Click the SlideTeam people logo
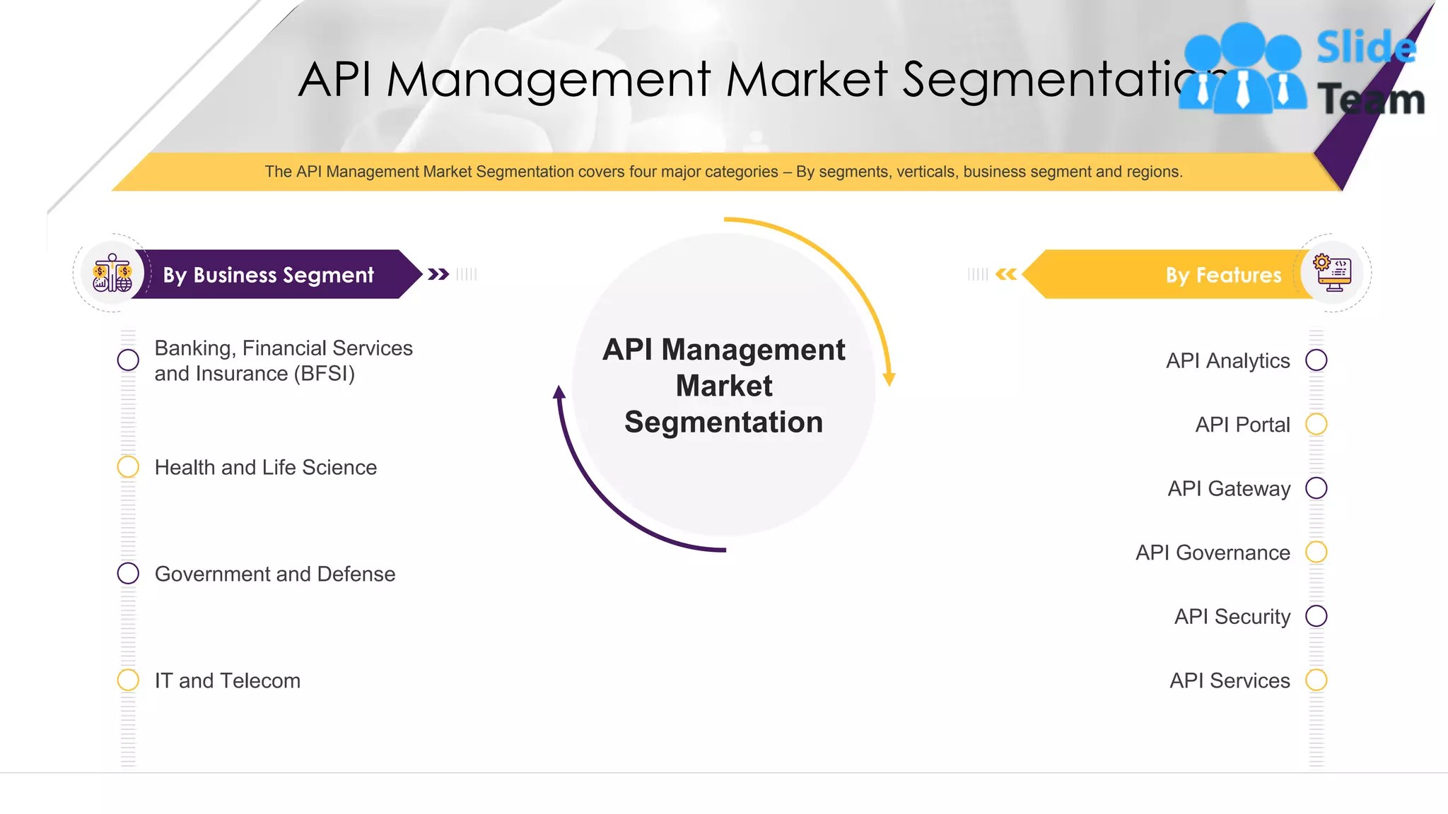This screenshot has width=1448, height=814. pos(1242,69)
